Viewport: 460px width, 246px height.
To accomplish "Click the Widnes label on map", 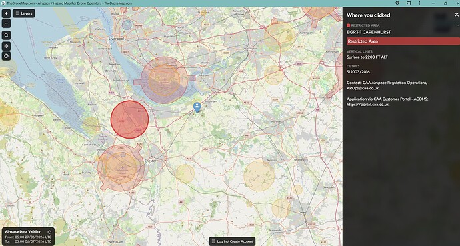I will [x=205, y=63].
